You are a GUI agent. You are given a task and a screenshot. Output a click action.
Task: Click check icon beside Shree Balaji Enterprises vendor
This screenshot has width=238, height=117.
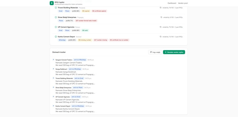pos(56,17)
